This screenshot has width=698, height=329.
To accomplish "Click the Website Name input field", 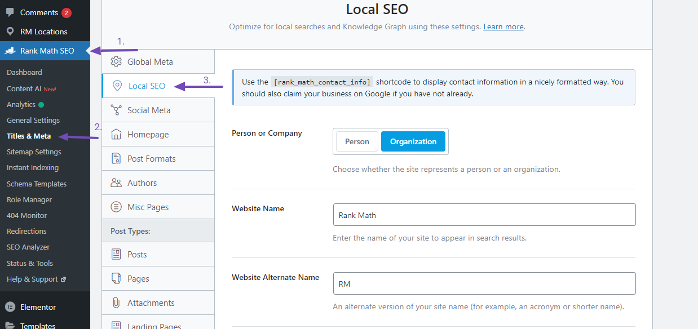I will (484, 215).
